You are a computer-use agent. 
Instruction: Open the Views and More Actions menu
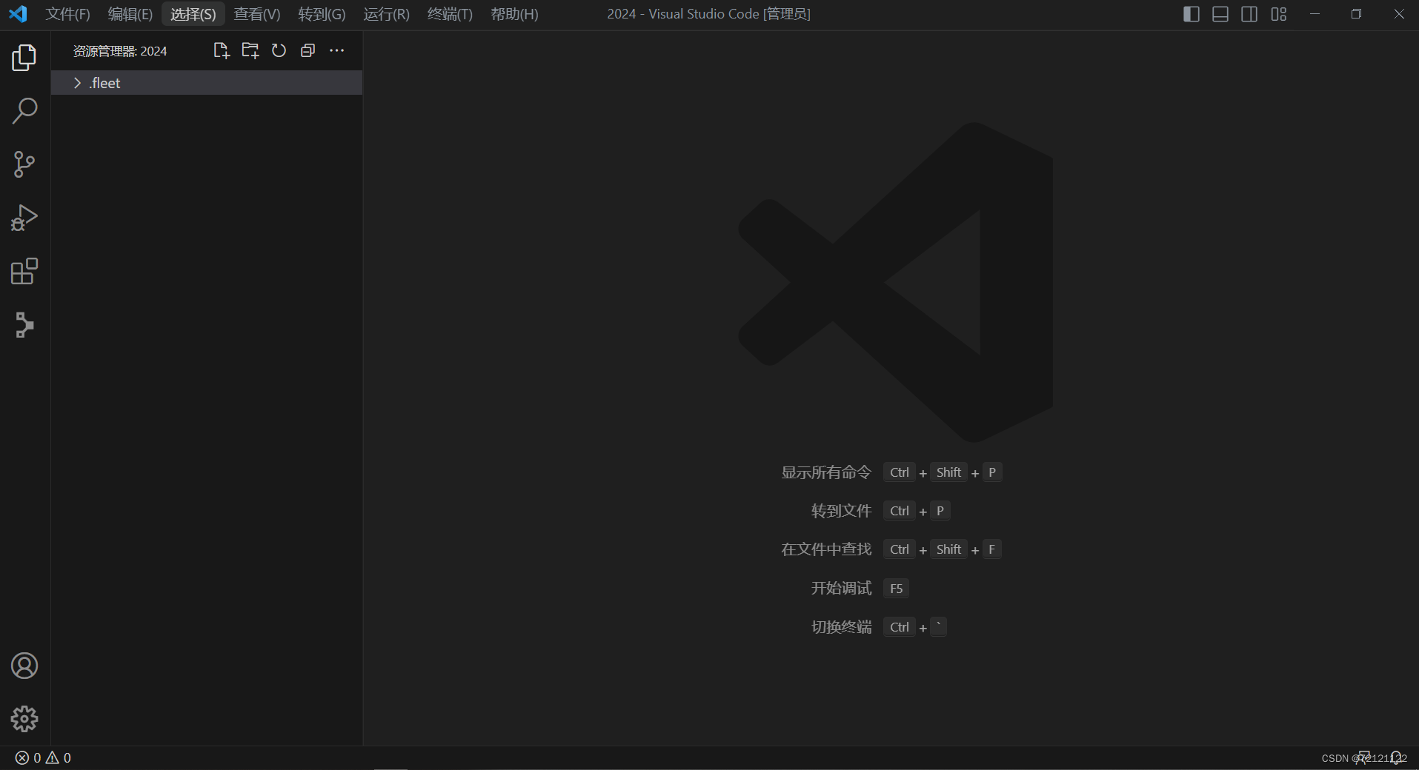(337, 50)
